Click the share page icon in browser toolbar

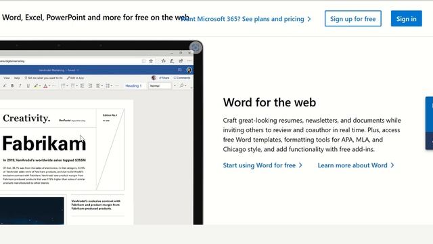point(181,61)
